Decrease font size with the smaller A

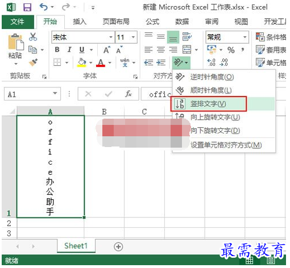pos(119,50)
